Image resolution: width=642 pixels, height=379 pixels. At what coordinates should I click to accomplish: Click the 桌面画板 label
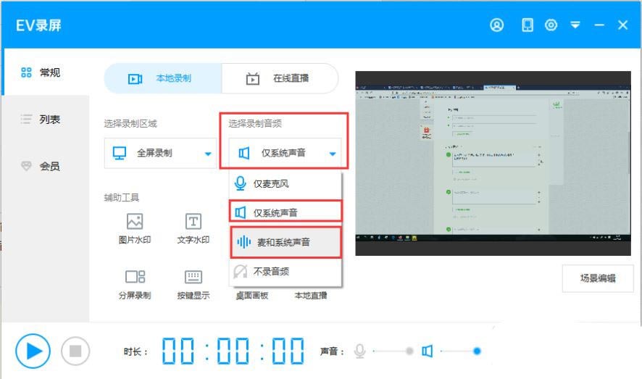252,296
